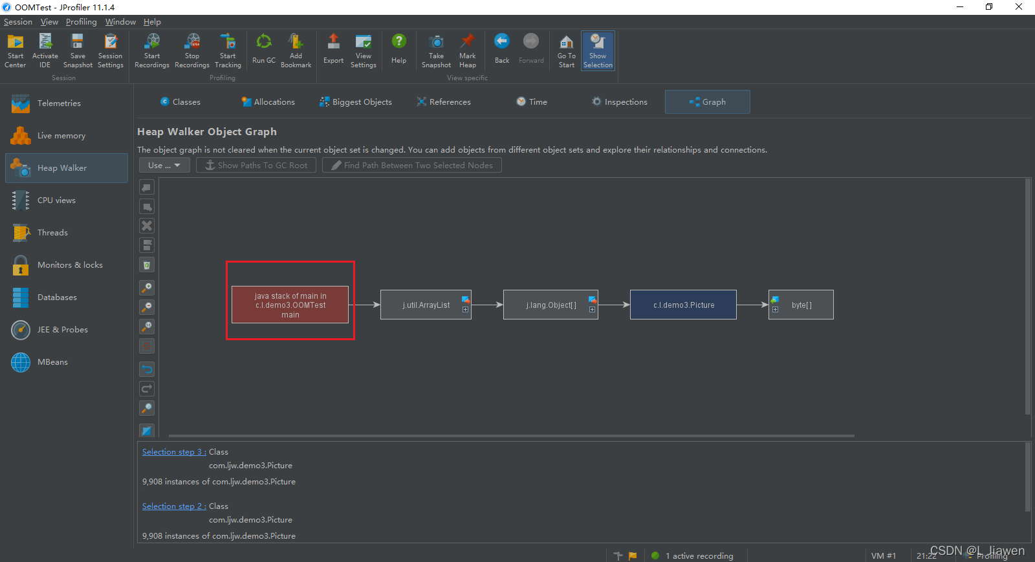Open Help from the toolbar
The width and height of the screenshot is (1035, 562).
[x=399, y=50]
